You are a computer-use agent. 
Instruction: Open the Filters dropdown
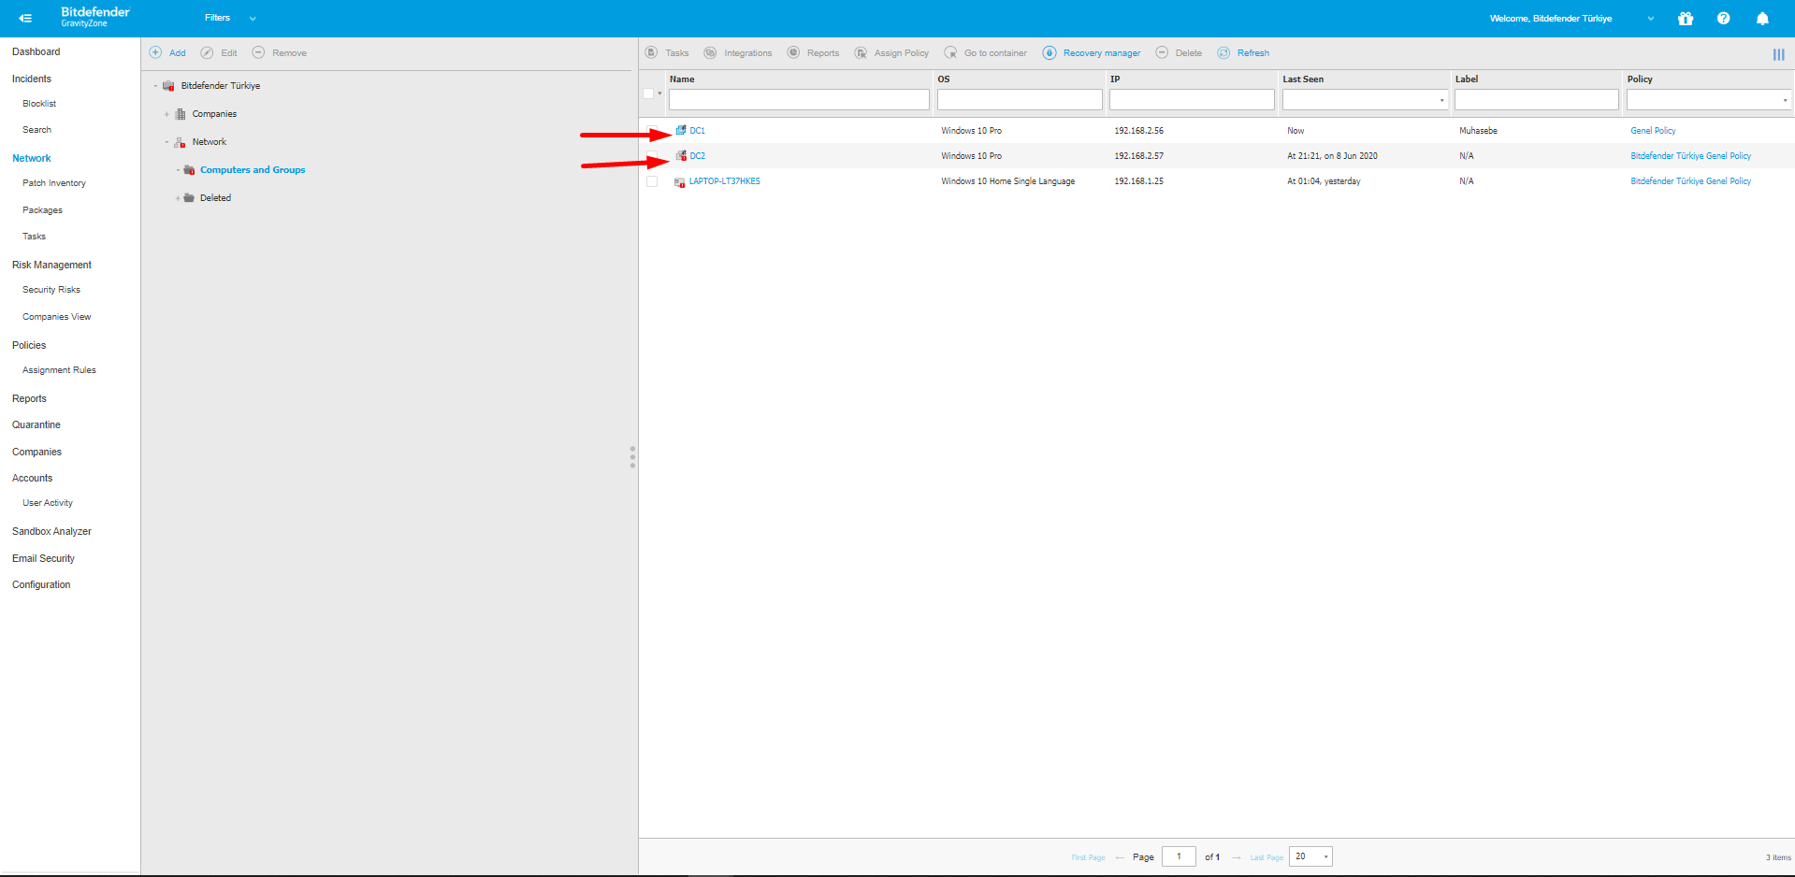[230, 18]
